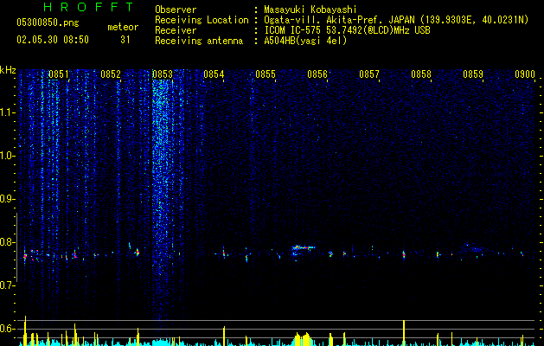Select the filename 05300850.png

(48, 22)
